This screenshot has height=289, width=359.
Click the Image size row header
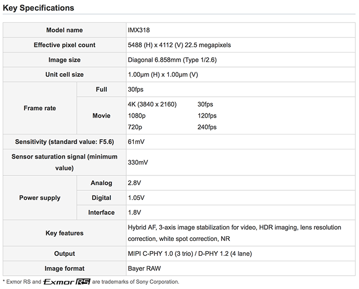coord(64,60)
